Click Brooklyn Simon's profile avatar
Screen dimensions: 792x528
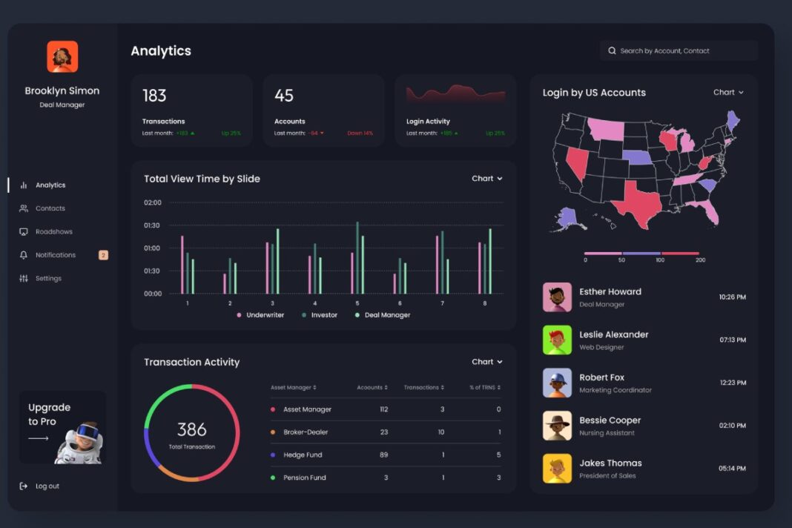pos(62,57)
